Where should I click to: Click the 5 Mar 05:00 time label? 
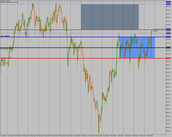(128, 136)
